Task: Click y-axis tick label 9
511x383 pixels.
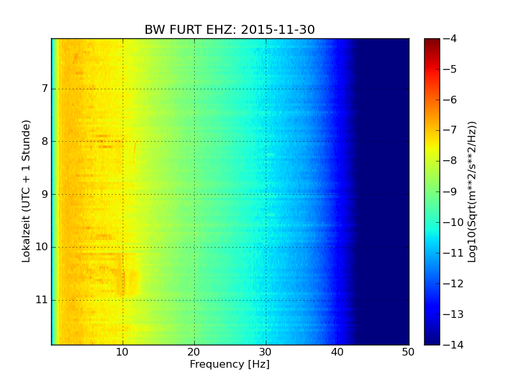Action: point(45,195)
